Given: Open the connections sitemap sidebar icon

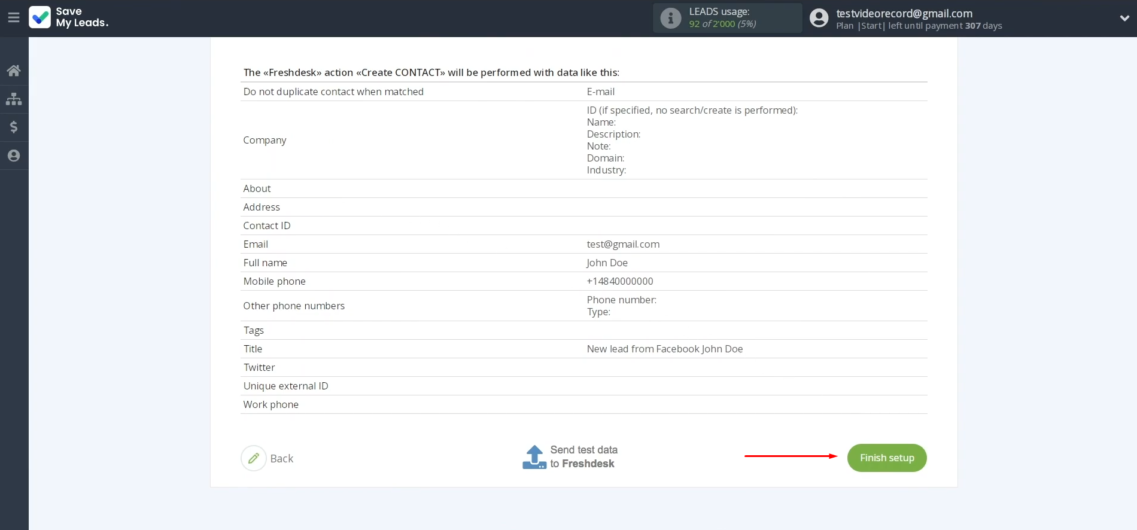Looking at the screenshot, I should click(14, 99).
